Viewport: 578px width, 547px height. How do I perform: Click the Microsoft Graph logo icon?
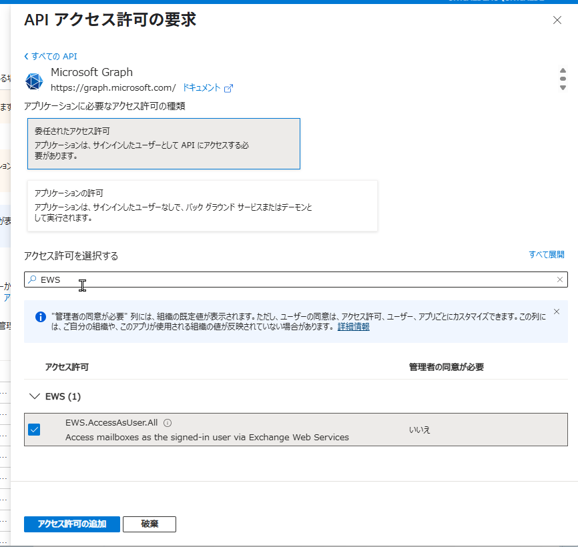[x=34, y=81]
